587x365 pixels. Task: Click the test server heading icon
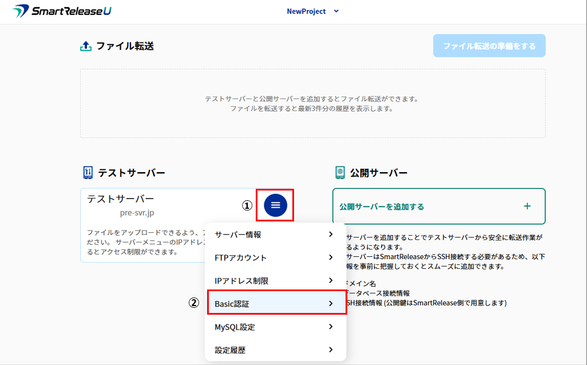pyautogui.click(x=87, y=172)
